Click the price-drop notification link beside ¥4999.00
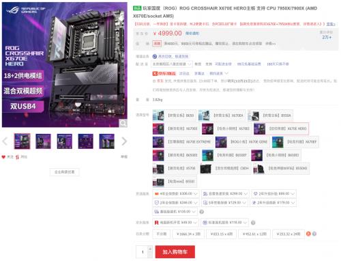 tap(192, 33)
